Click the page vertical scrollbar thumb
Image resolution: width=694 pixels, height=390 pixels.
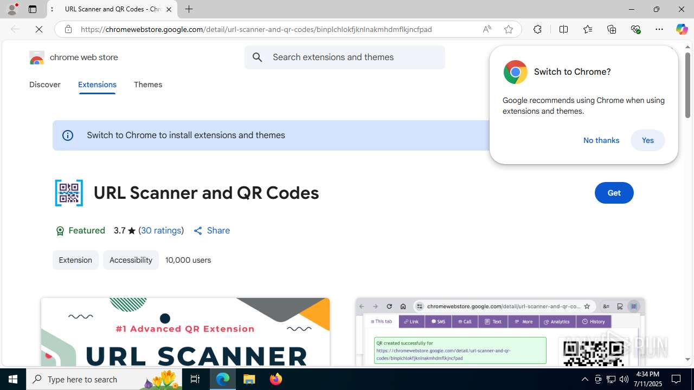coord(687,86)
